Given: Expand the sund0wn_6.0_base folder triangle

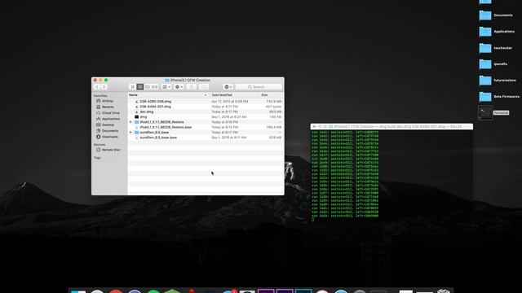Looking at the screenshot, I should coord(130,132).
